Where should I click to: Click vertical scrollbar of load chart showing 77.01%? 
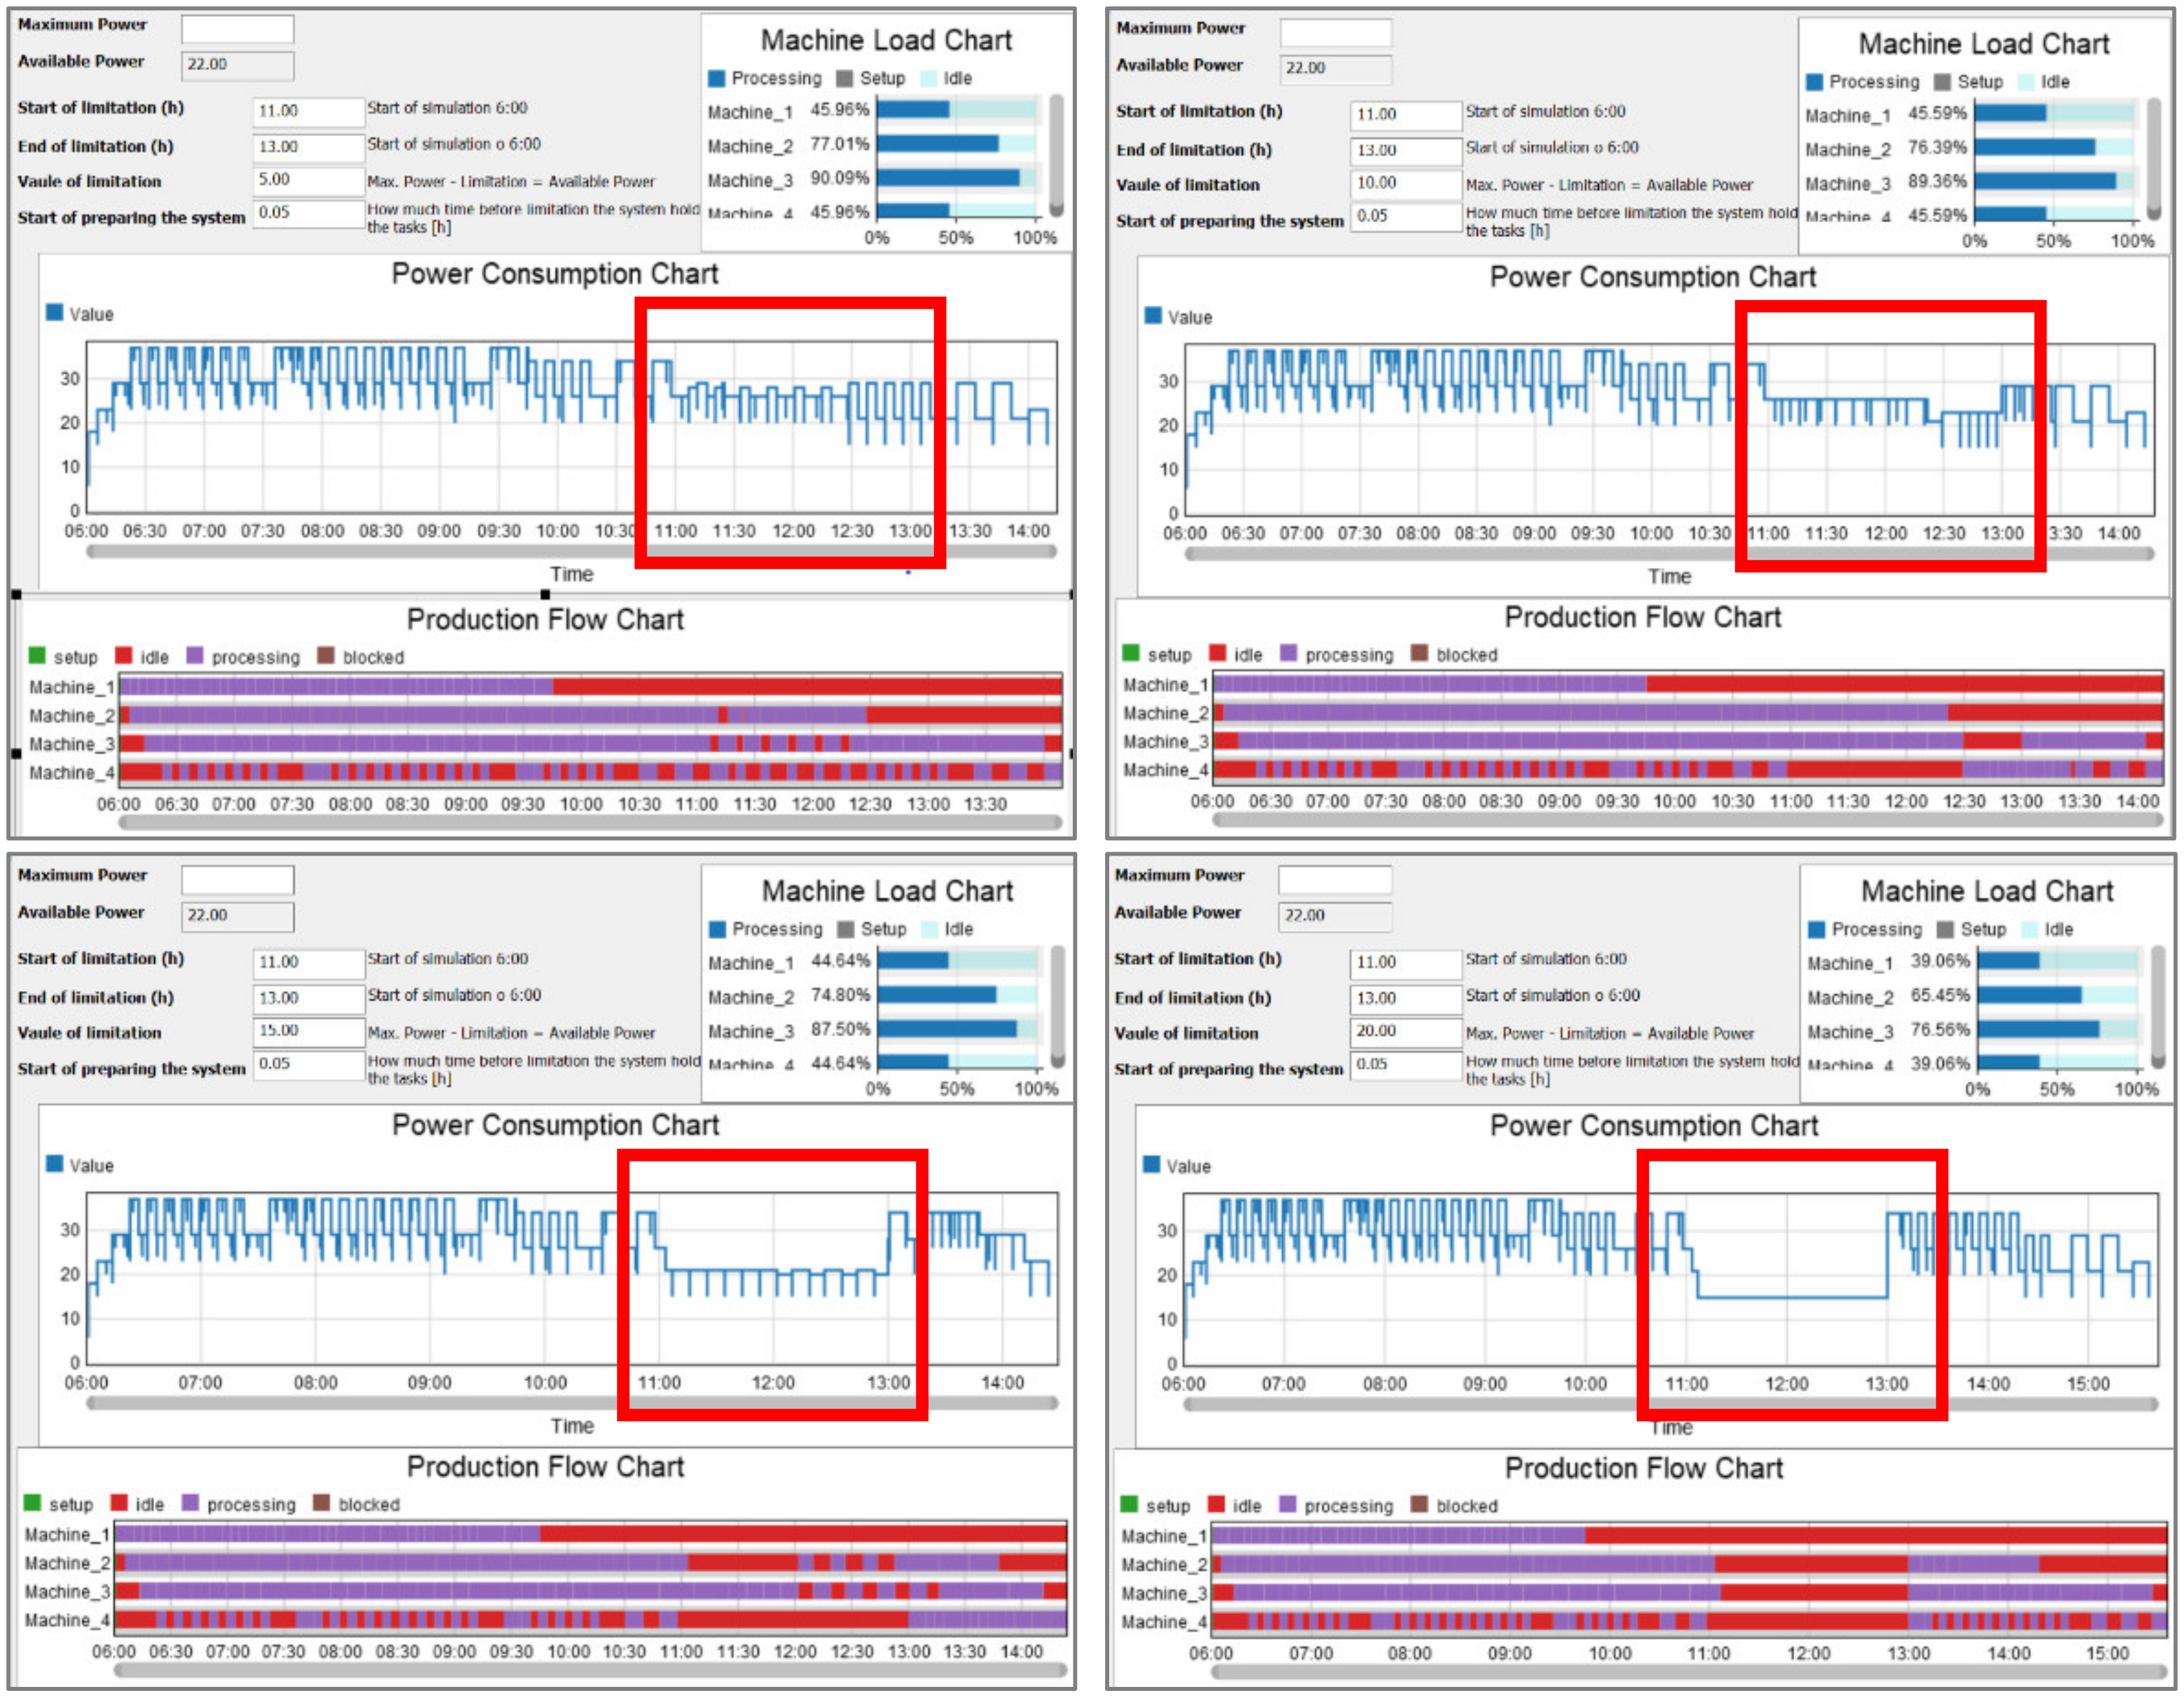pyautogui.click(x=1056, y=155)
